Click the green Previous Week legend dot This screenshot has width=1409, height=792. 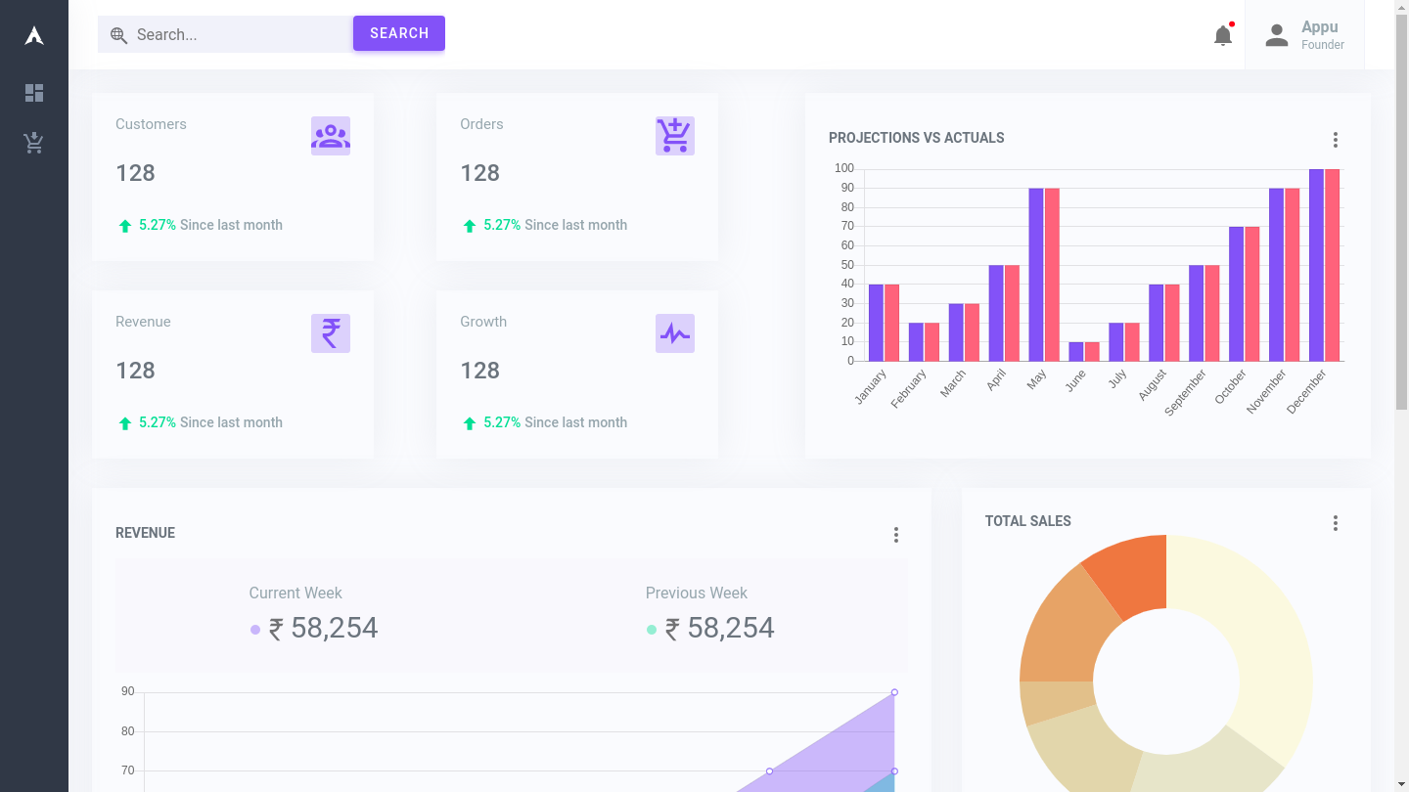click(x=652, y=630)
